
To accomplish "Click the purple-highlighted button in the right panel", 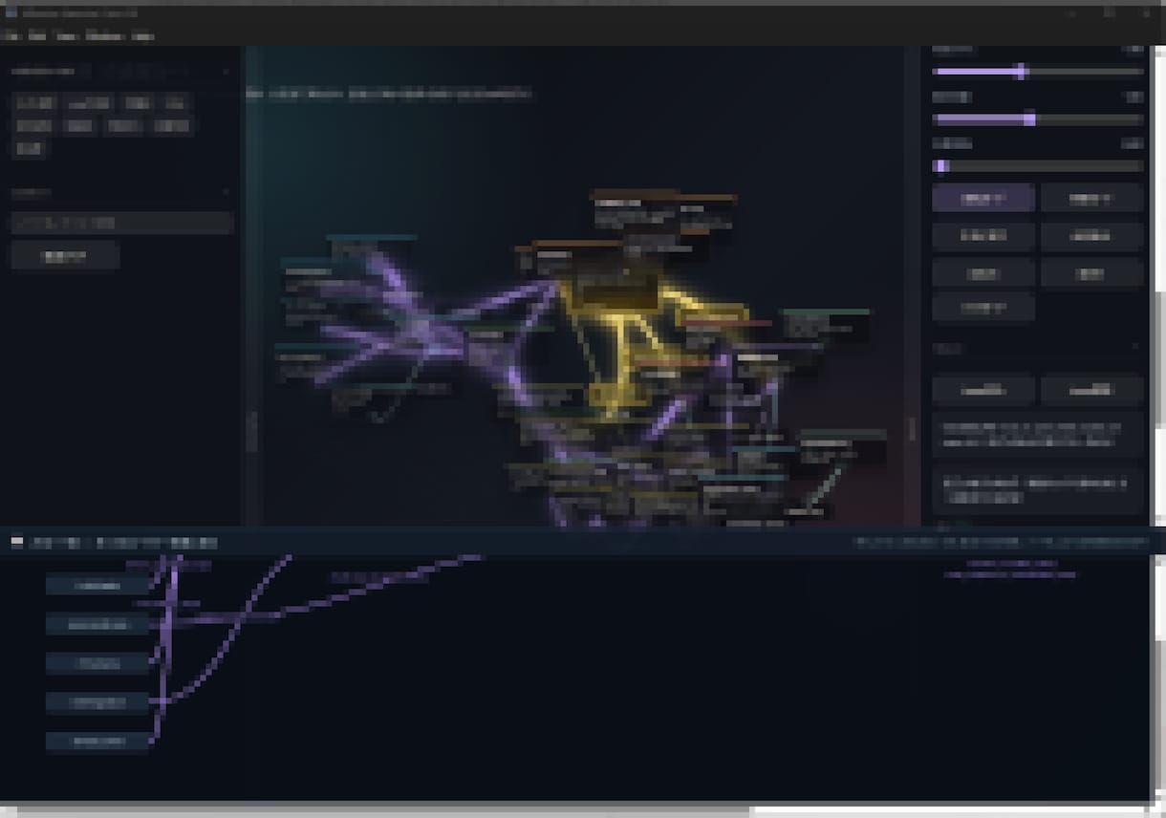I will (x=983, y=198).
